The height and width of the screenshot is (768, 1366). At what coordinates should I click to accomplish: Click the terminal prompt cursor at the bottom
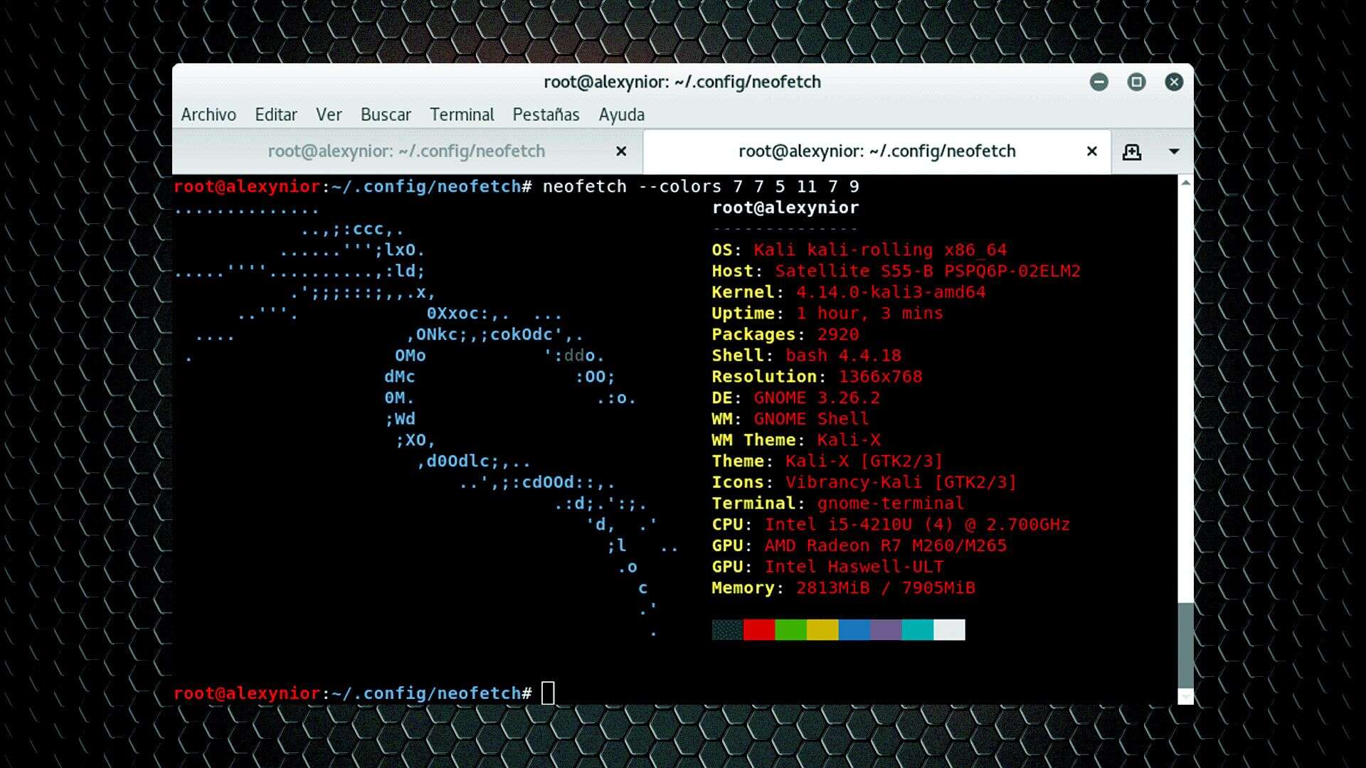[x=549, y=692]
